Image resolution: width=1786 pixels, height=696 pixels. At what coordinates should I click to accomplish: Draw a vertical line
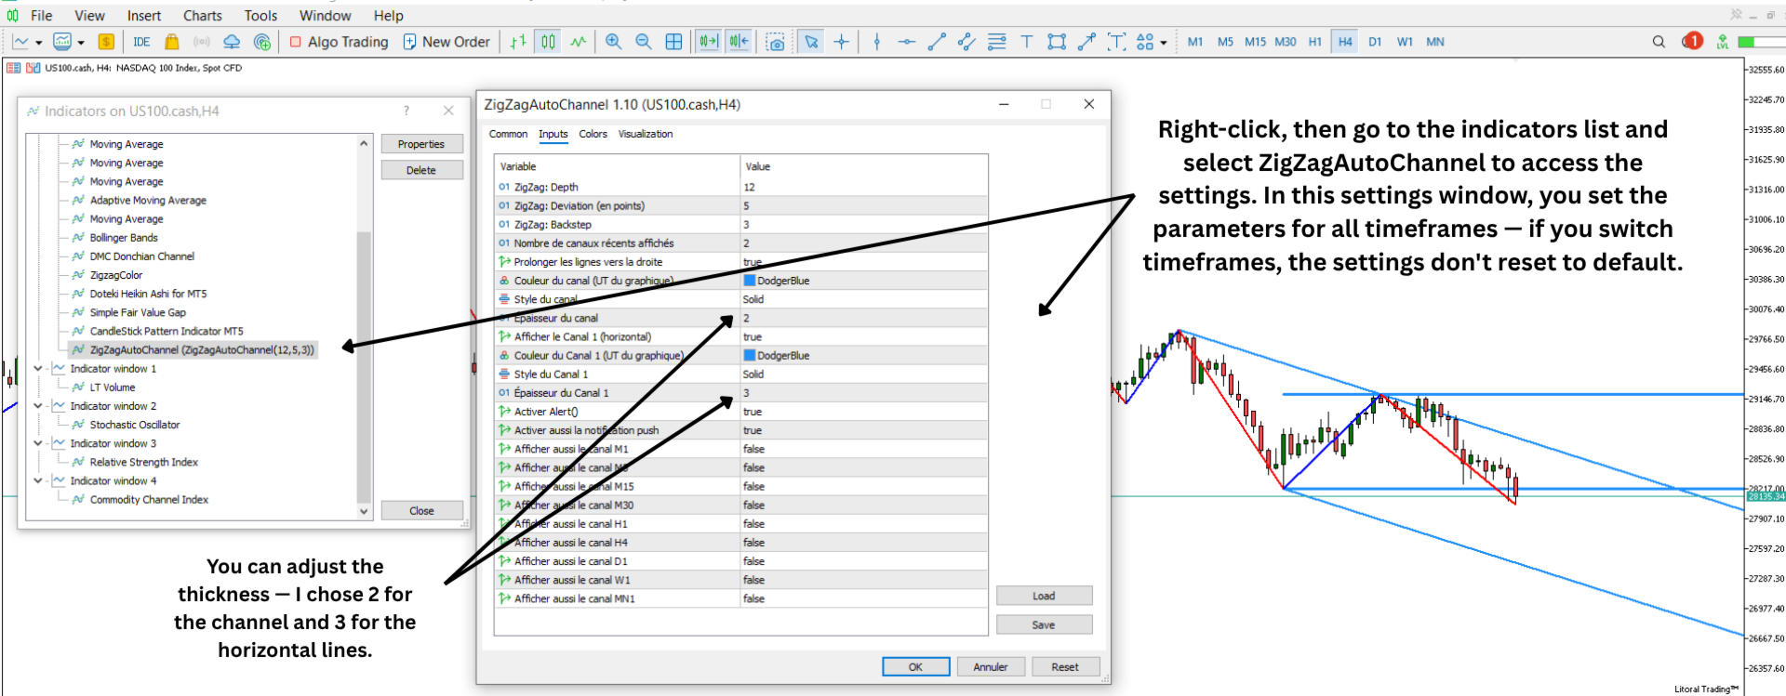click(876, 42)
